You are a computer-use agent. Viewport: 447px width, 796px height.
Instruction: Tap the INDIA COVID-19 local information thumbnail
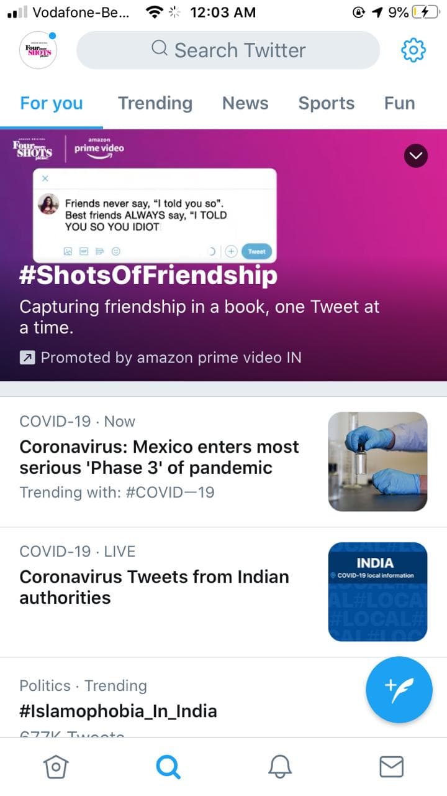point(377,591)
